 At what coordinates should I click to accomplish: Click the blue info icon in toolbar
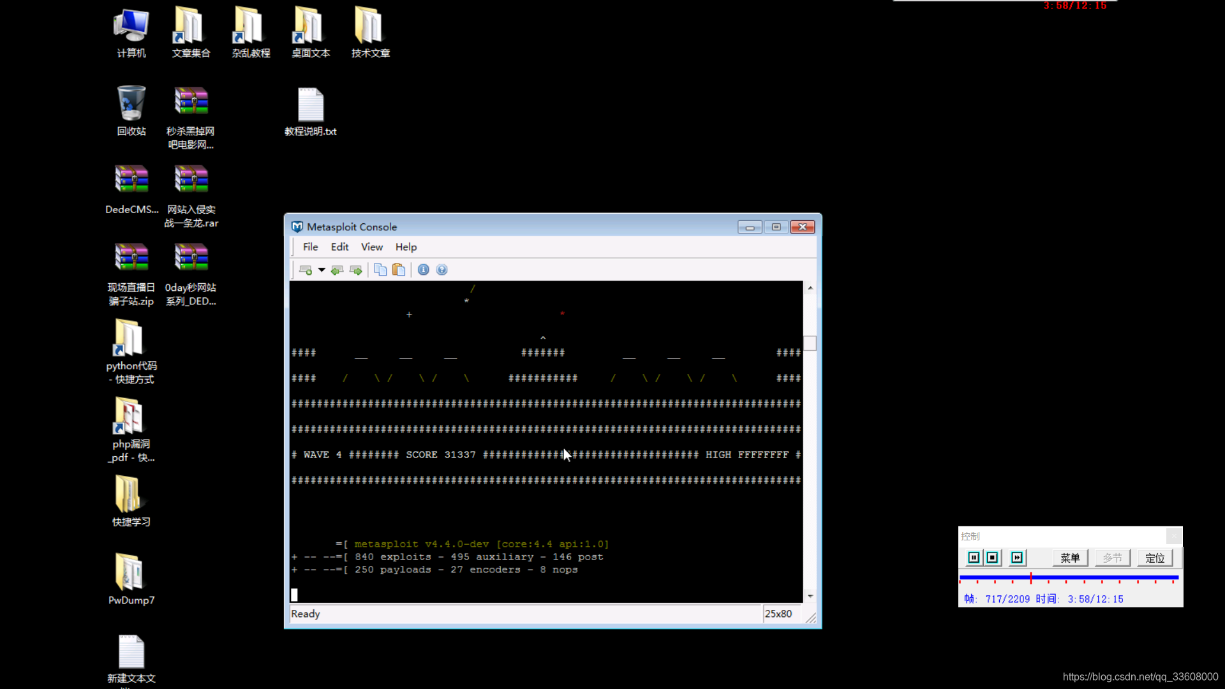(423, 270)
